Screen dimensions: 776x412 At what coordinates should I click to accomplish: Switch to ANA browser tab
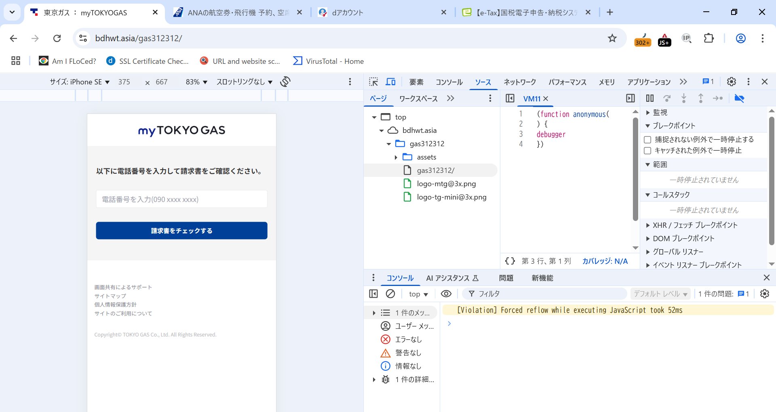[238, 13]
